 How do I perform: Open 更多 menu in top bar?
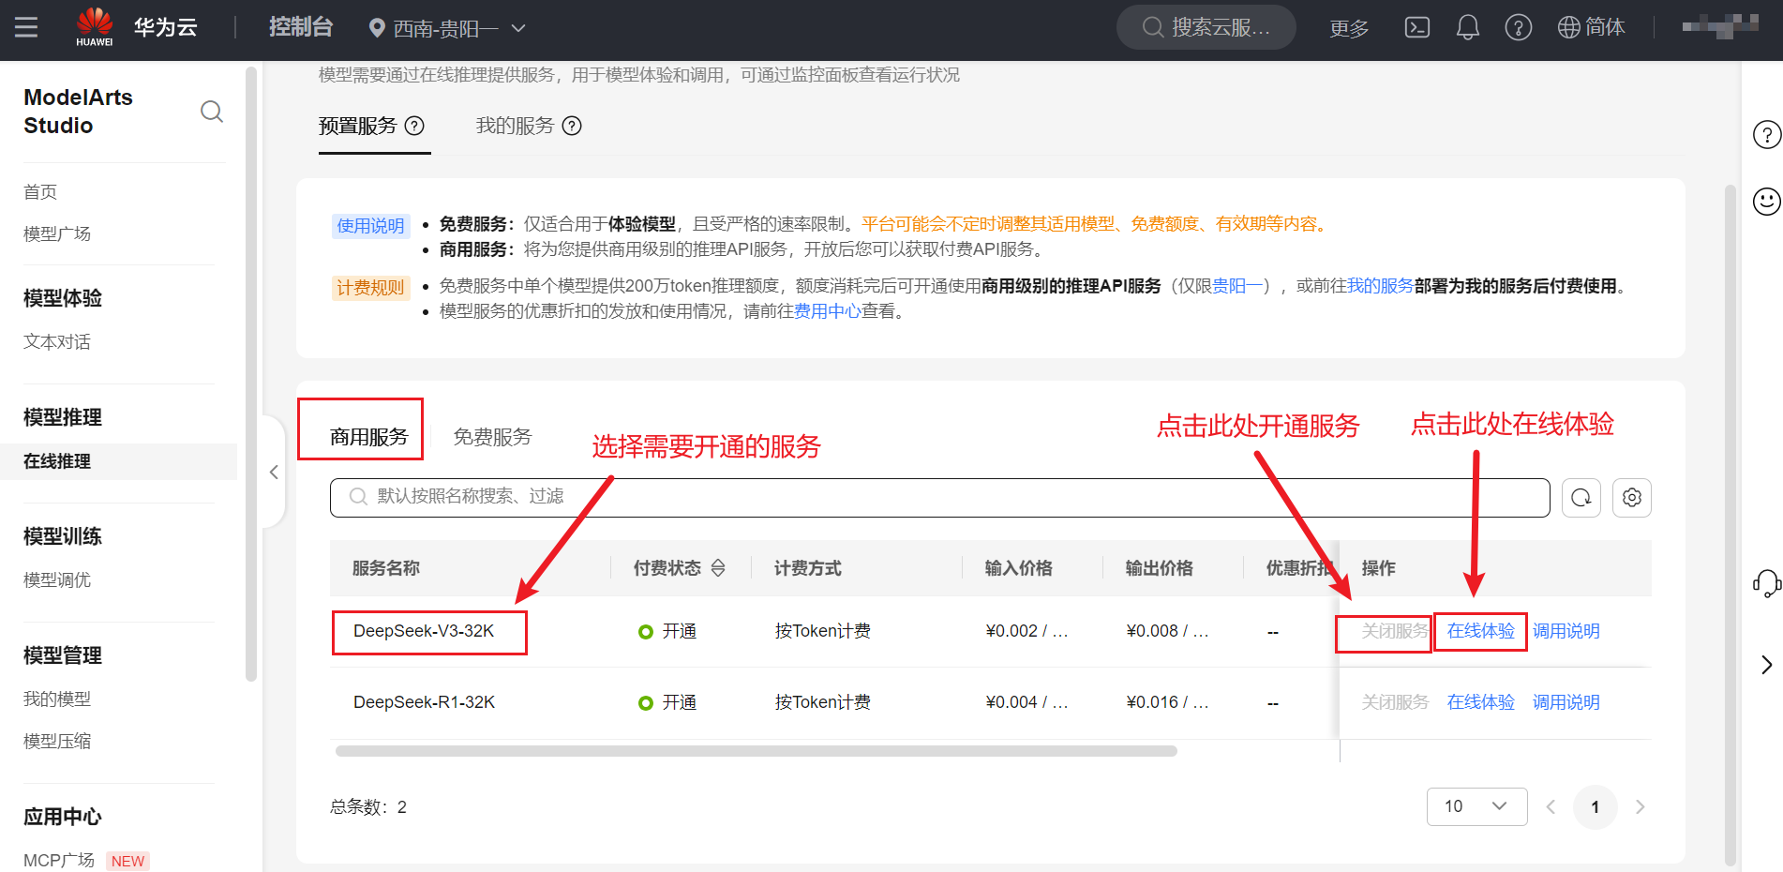1349,28
